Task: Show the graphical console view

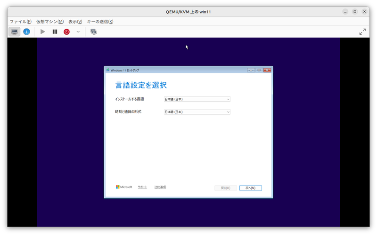Action: click(x=15, y=31)
